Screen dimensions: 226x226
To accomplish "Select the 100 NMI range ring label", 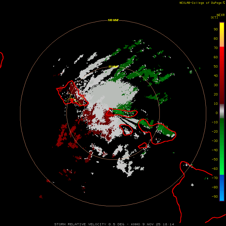I will pyautogui.click(x=113, y=20).
